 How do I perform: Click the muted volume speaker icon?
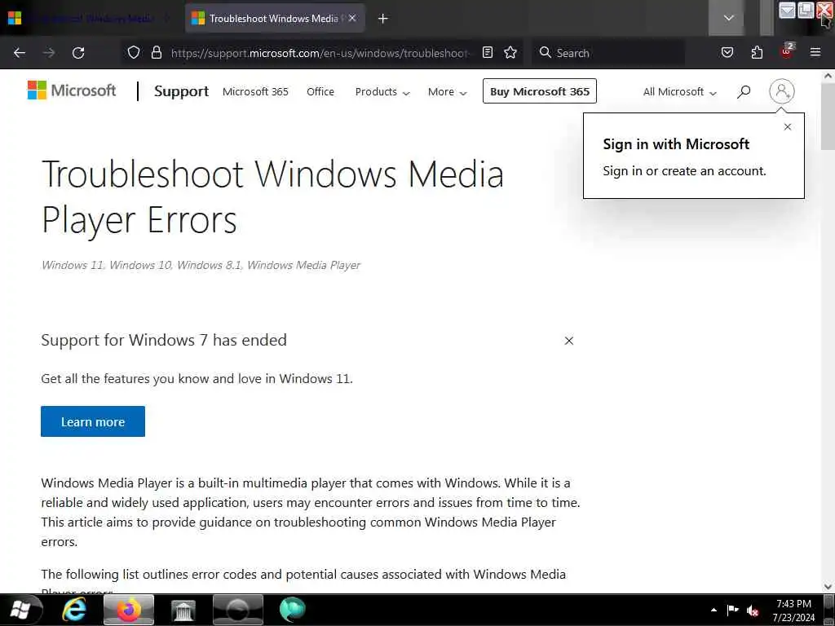point(753,611)
